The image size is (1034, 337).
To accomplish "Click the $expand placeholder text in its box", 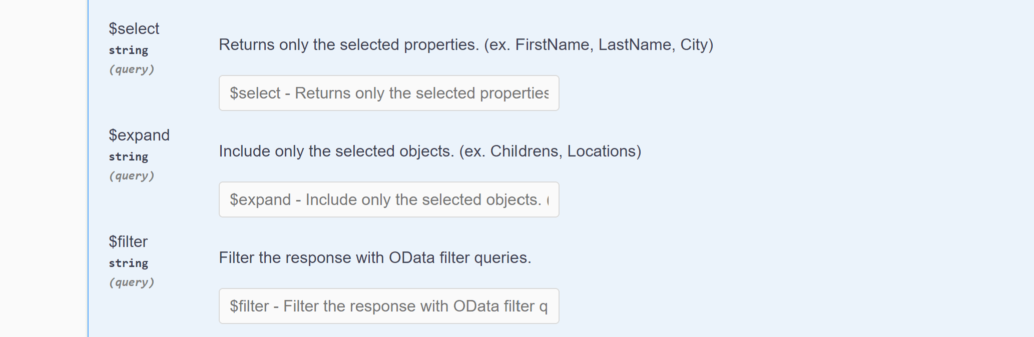I will 388,199.
